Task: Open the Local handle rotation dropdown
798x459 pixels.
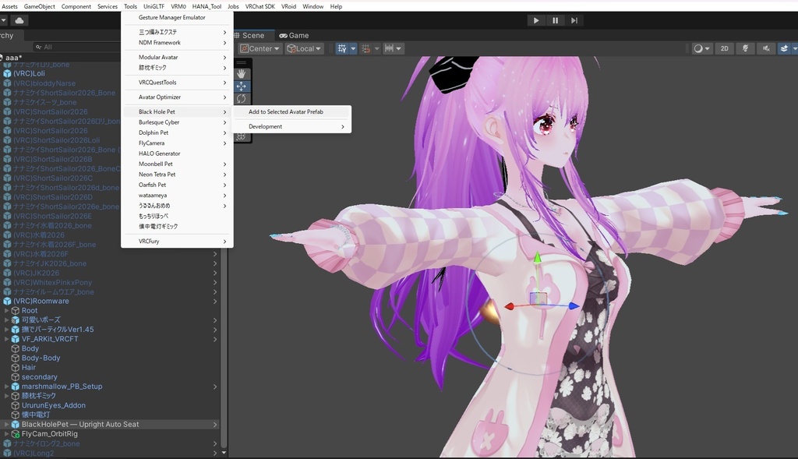Action: coord(304,48)
